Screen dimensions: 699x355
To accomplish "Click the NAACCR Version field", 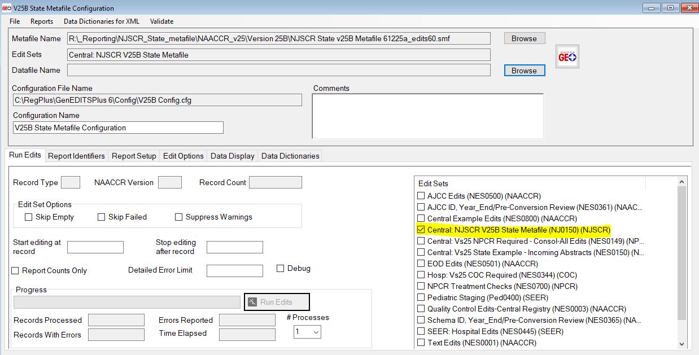I will [x=170, y=182].
